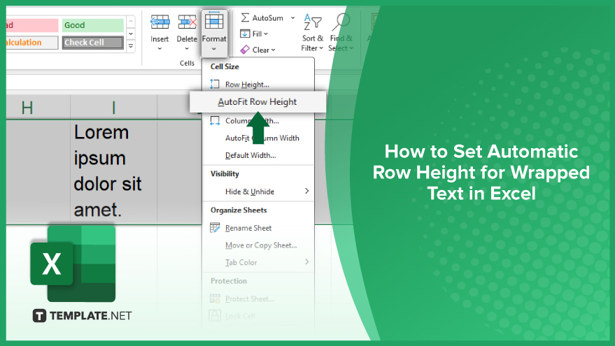Click the Fill down-arrow icon
Screen dimensions: 615x346
click(x=245, y=34)
